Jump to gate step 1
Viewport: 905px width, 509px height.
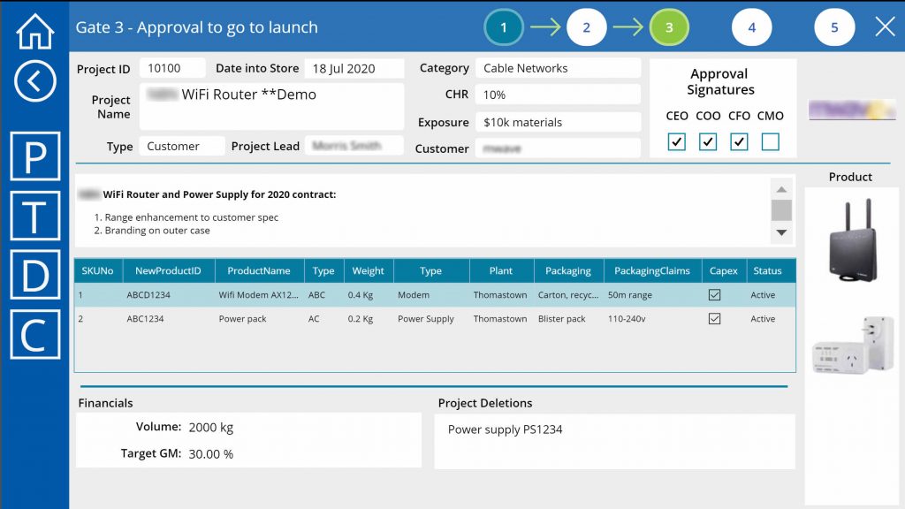coord(504,27)
